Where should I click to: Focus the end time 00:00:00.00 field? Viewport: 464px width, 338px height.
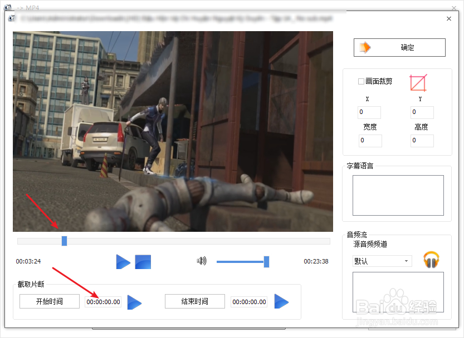pyautogui.click(x=249, y=302)
